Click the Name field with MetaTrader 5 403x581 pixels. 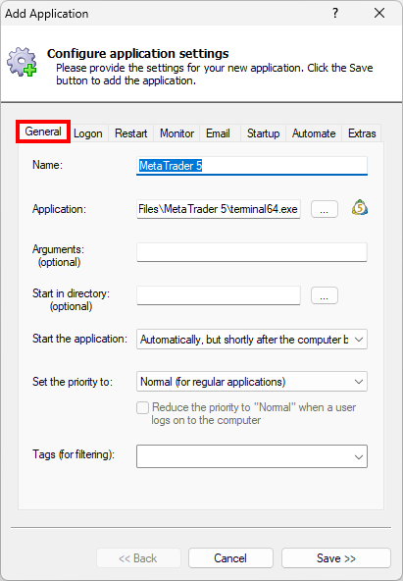(x=252, y=166)
